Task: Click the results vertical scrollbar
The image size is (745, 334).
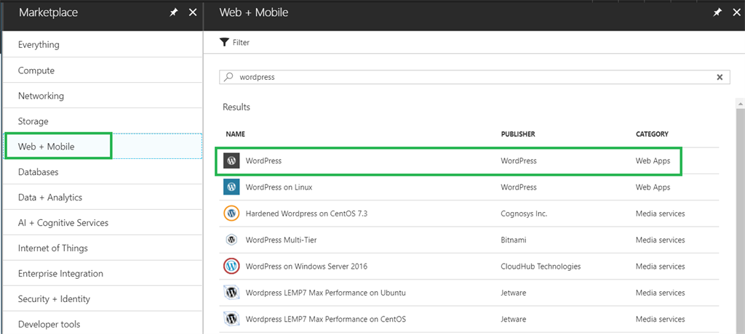Action: pyautogui.click(x=740, y=218)
